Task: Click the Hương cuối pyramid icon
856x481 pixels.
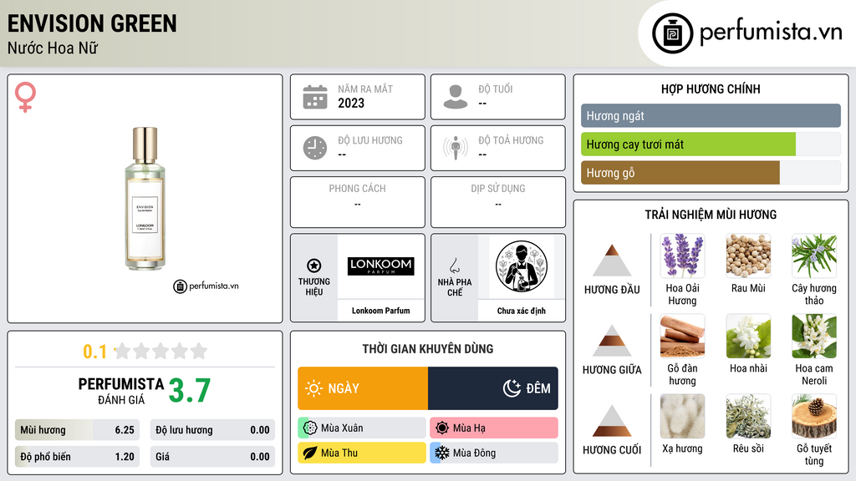Action: coord(612,421)
